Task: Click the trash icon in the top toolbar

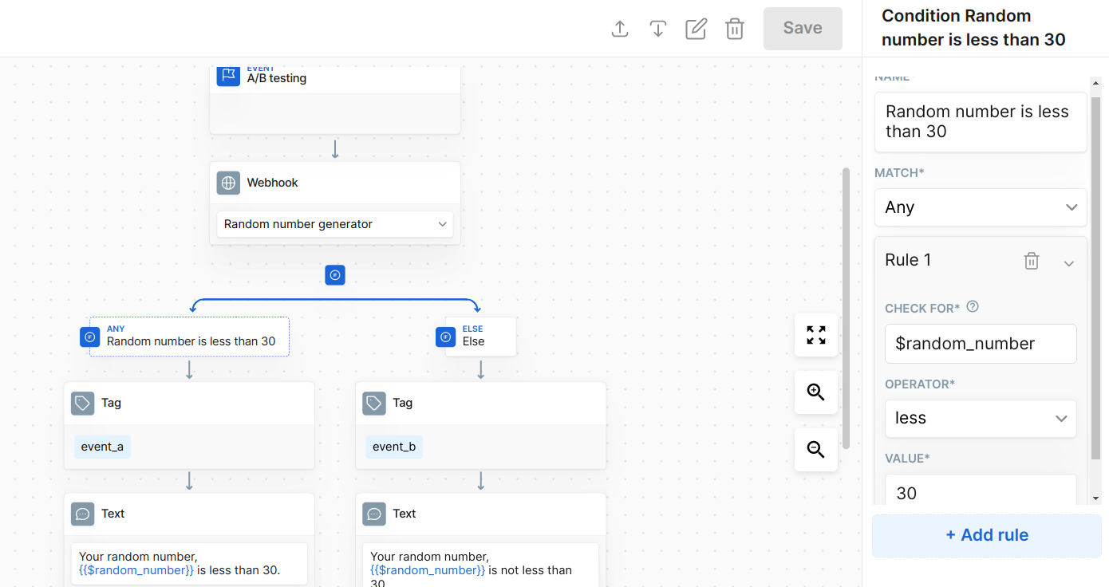Action: 734,29
